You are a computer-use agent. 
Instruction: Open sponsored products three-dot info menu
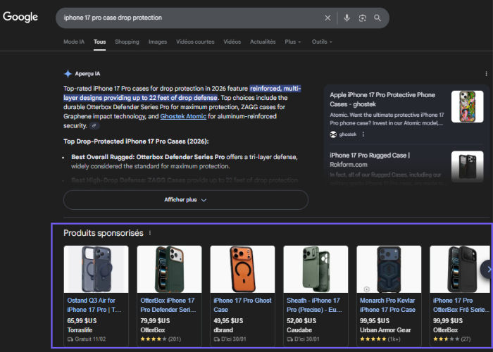[x=149, y=233]
